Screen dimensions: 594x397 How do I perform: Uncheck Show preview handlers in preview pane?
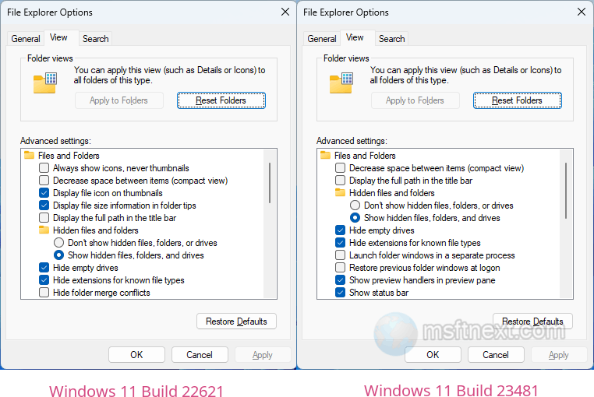(x=340, y=280)
